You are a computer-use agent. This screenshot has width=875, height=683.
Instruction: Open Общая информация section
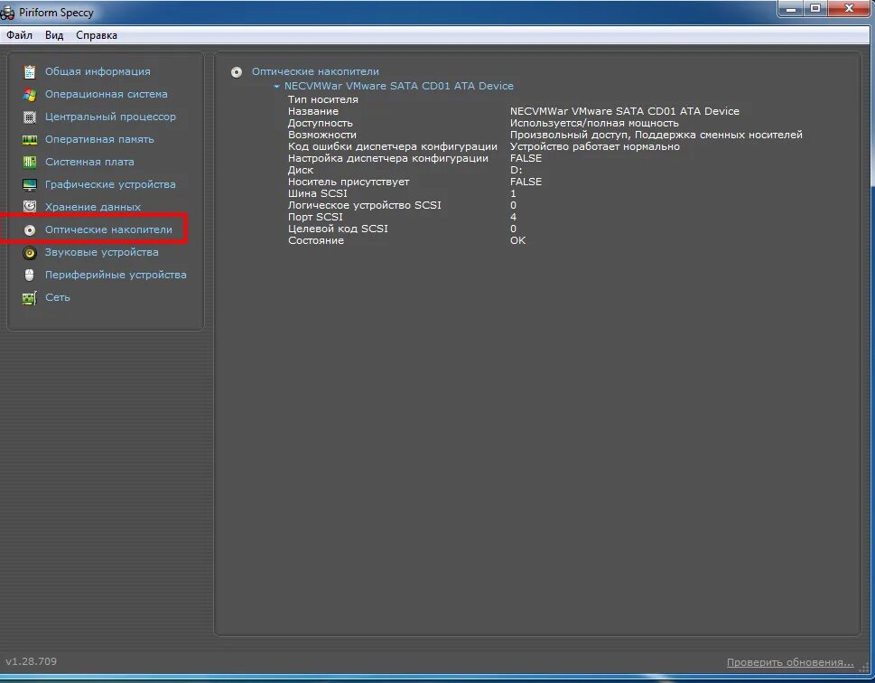coord(98,71)
